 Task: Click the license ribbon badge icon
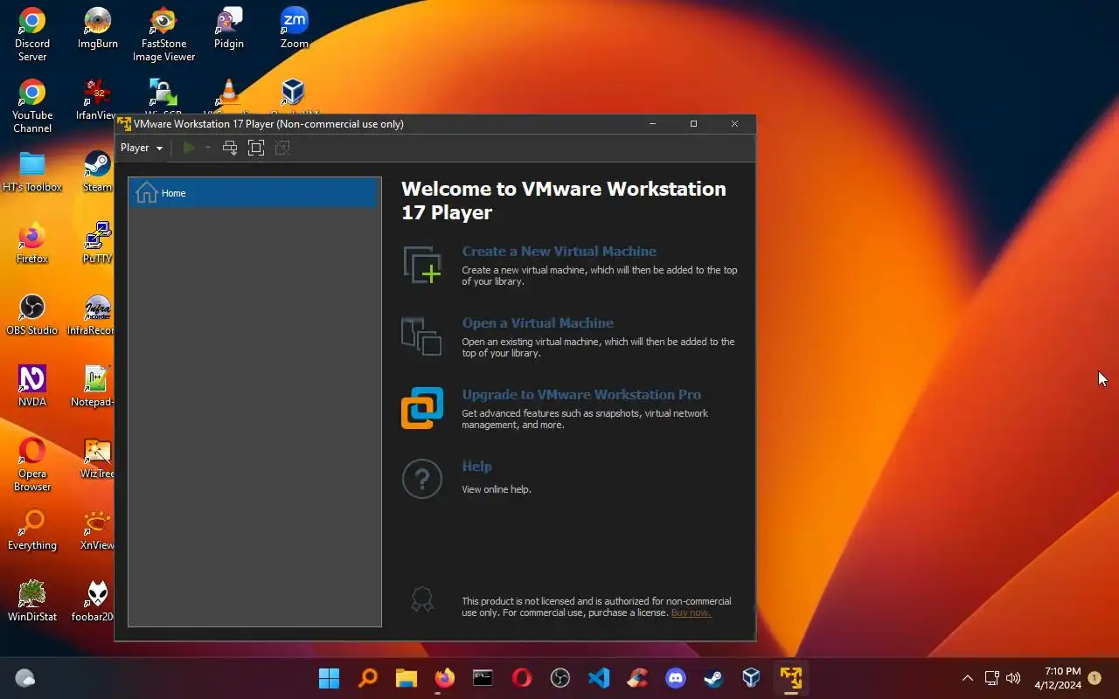point(422,599)
